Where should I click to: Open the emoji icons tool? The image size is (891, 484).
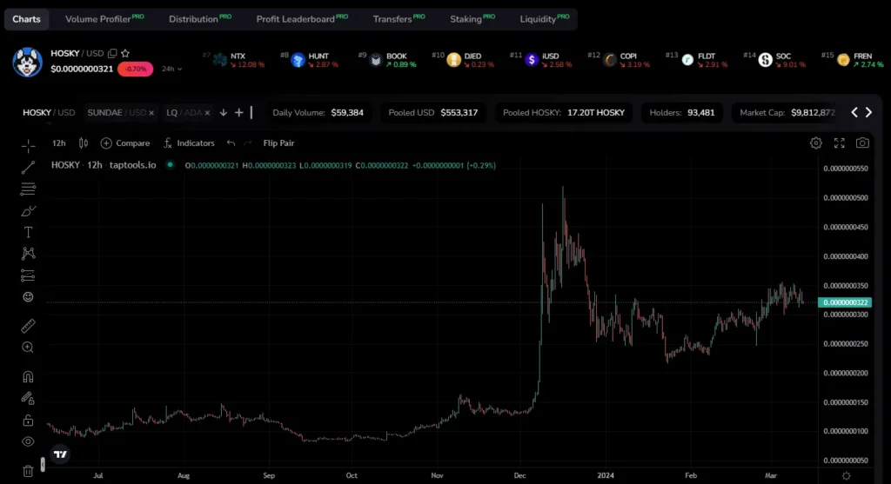[x=28, y=297]
